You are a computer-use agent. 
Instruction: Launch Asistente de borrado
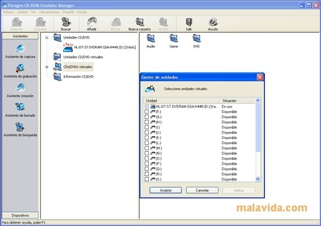coord(20,110)
